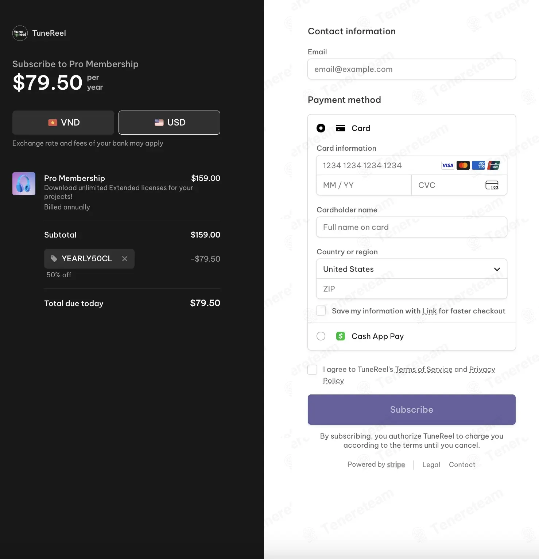The width and height of the screenshot is (539, 559).
Task: Switch currency to VND
Action: click(x=63, y=123)
